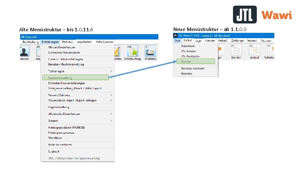Image resolution: width=301 pixels, height=169 pixels.
Task: Select Formular/Druckeinstellungen entry
Action: pos(66,83)
